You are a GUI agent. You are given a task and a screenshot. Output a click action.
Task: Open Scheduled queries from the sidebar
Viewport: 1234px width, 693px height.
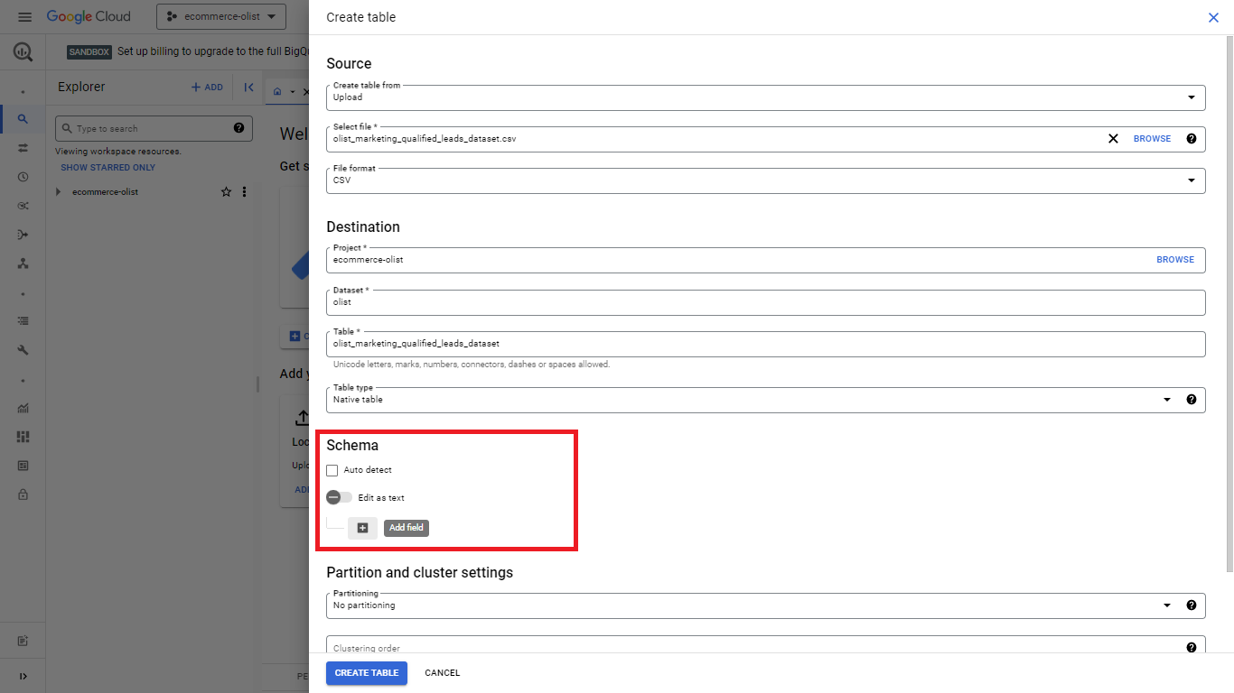(23, 177)
